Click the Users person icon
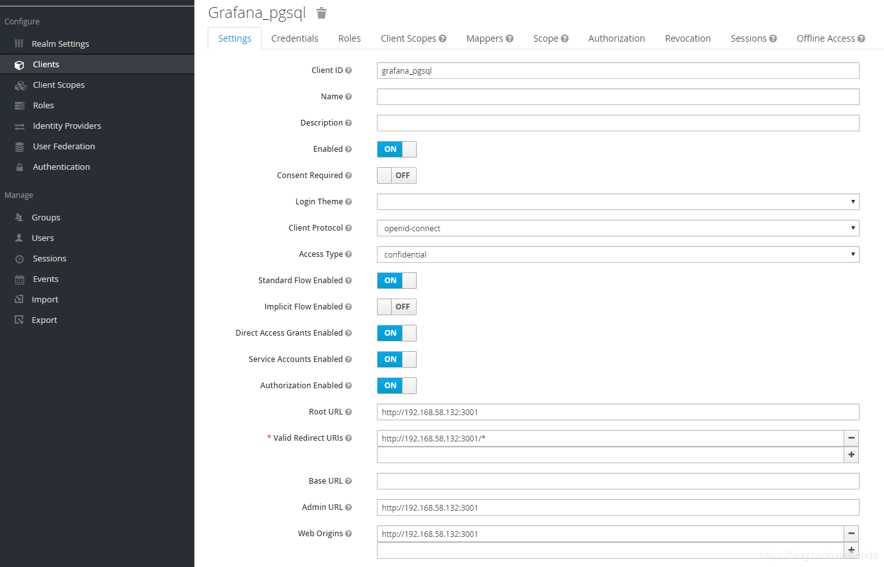 (x=19, y=238)
